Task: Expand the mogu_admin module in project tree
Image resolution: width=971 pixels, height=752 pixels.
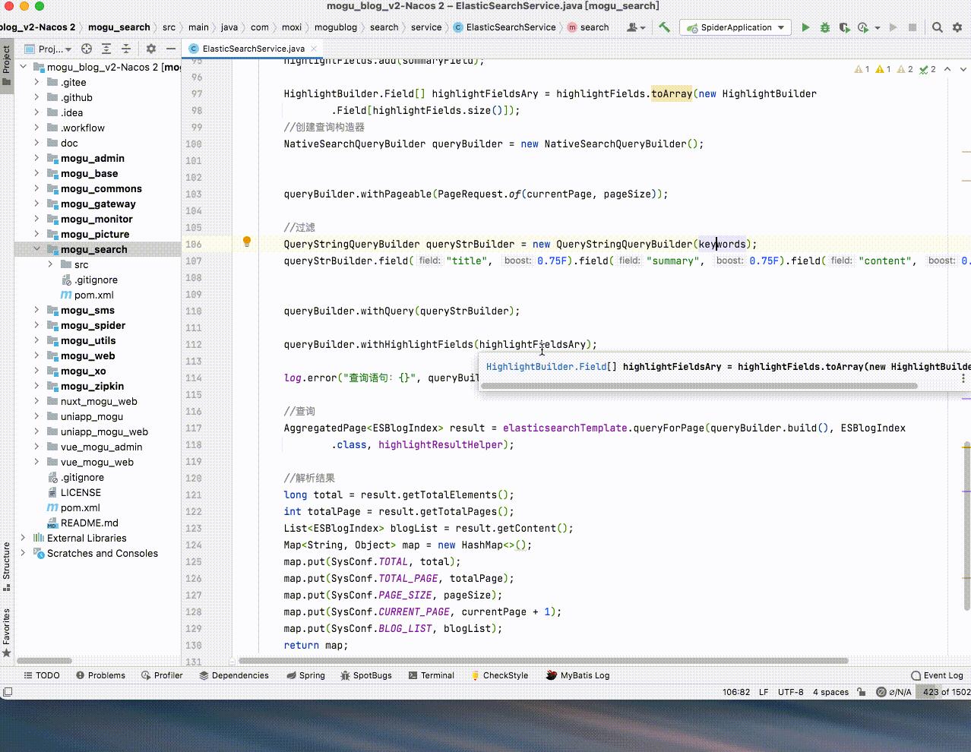Action: coord(36,158)
